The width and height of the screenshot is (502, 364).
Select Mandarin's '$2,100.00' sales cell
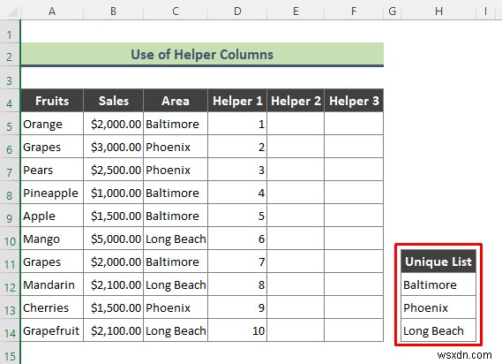(x=113, y=284)
